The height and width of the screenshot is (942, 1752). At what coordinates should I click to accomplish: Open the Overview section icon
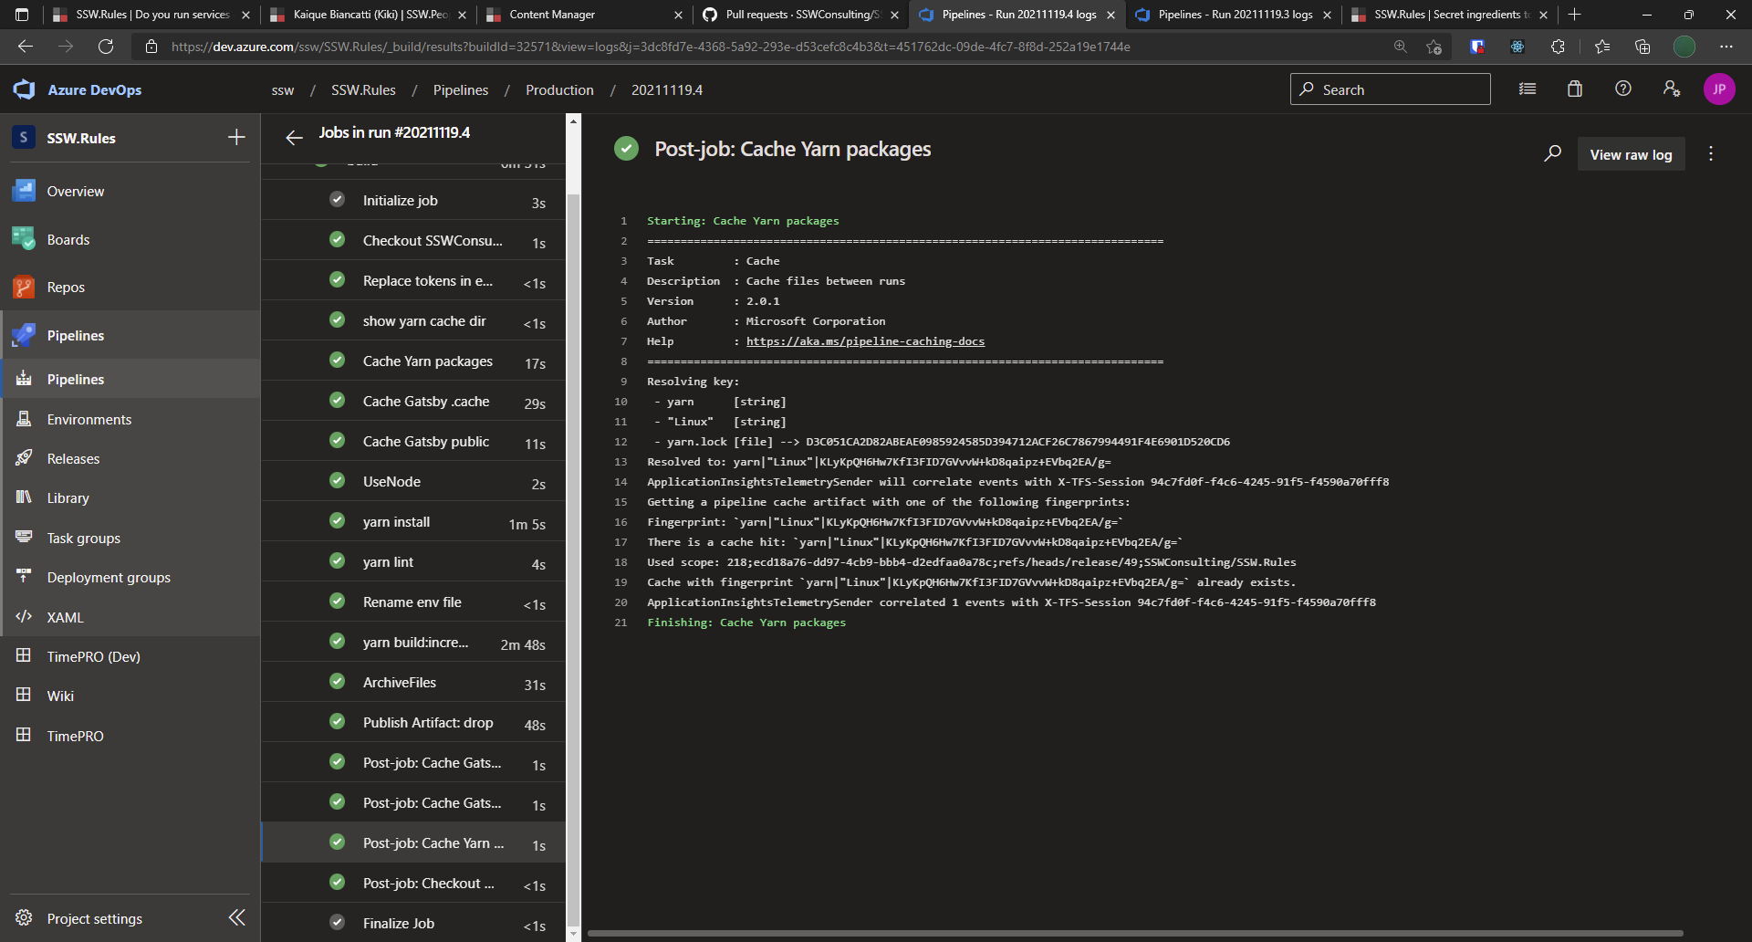(24, 191)
